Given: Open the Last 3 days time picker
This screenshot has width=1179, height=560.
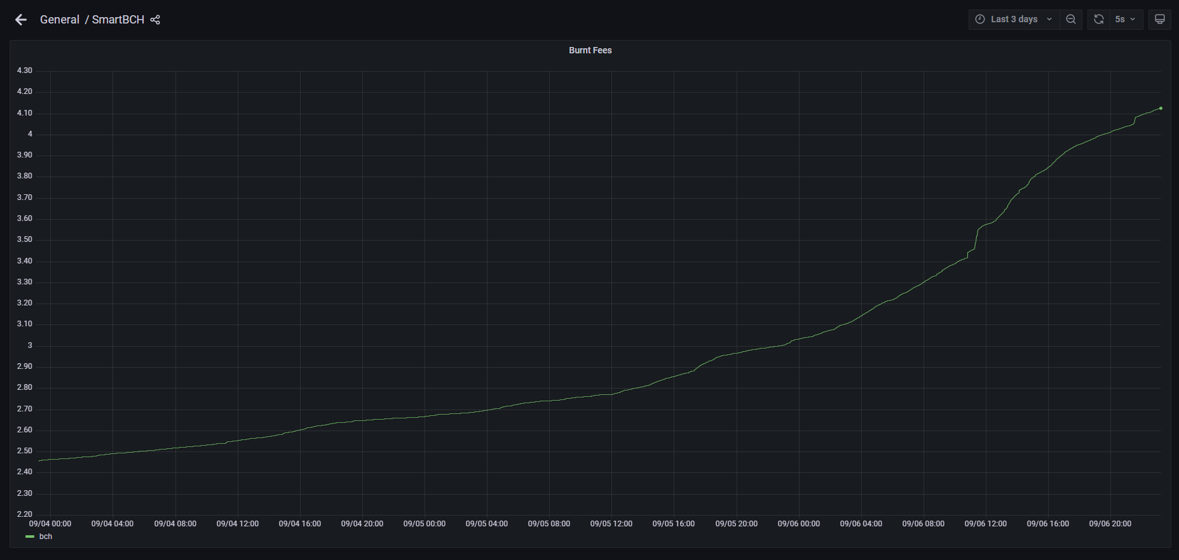Looking at the screenshot, I should point(1014,19).
